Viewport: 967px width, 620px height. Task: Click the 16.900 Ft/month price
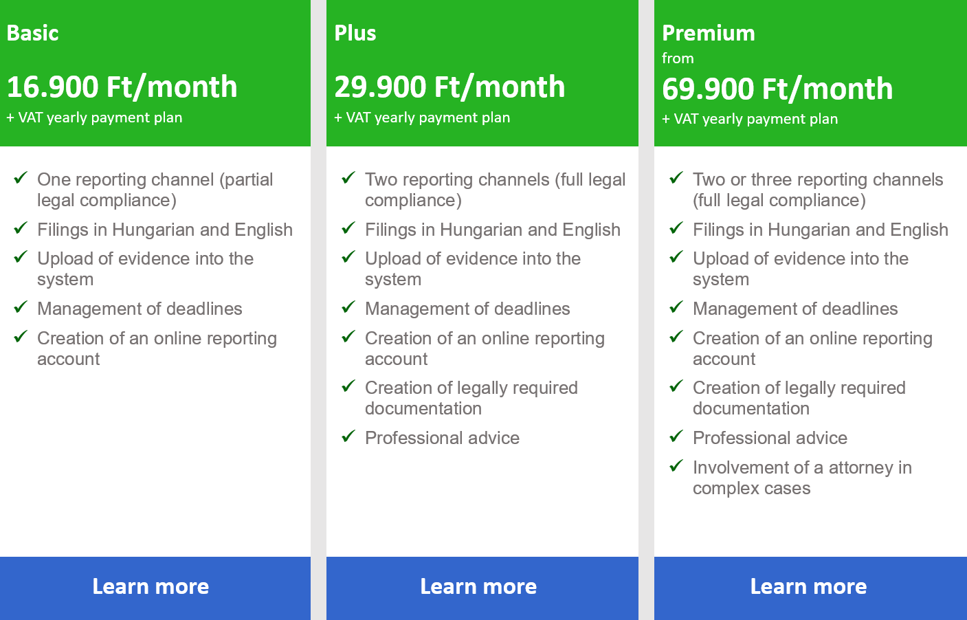pos(122,87)
